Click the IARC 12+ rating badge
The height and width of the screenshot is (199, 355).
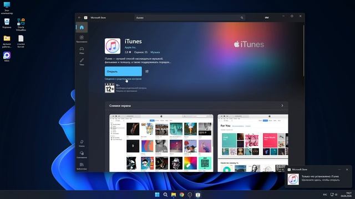pos(110,88)
